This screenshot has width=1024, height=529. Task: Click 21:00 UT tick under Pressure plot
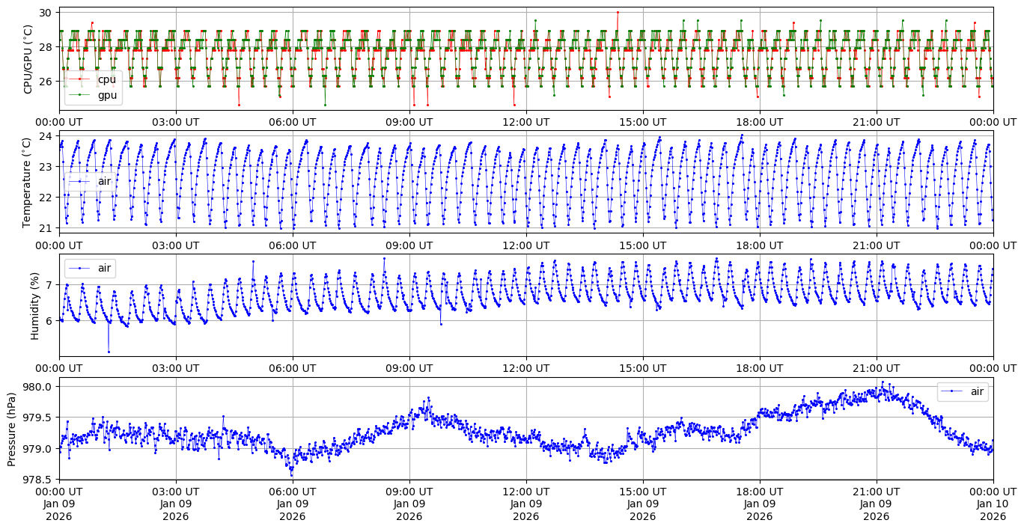[x=876, y=492]
